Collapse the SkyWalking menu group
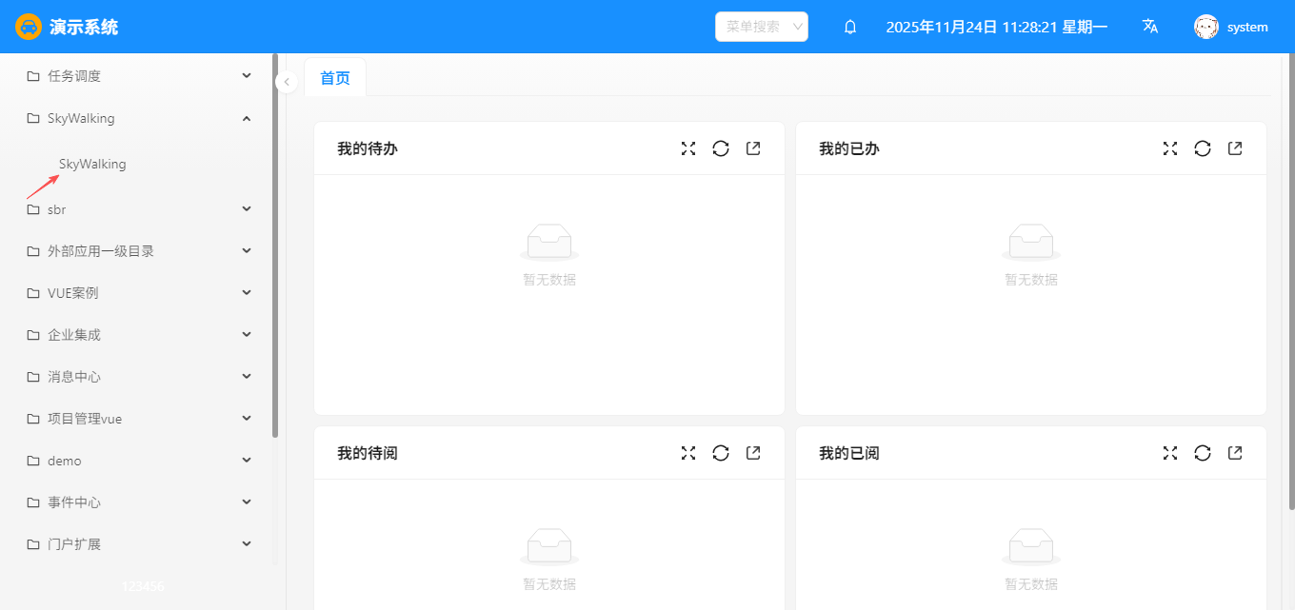 coord(247,119)
